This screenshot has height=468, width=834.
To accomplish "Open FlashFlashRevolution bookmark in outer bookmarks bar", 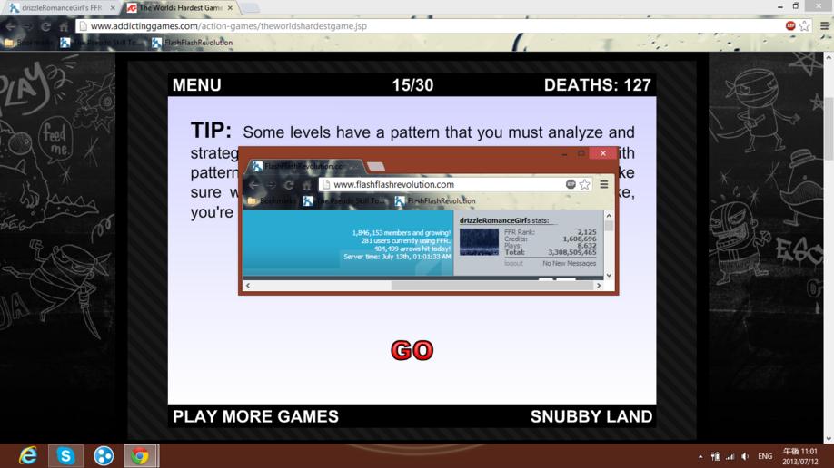I will (192, 43).
